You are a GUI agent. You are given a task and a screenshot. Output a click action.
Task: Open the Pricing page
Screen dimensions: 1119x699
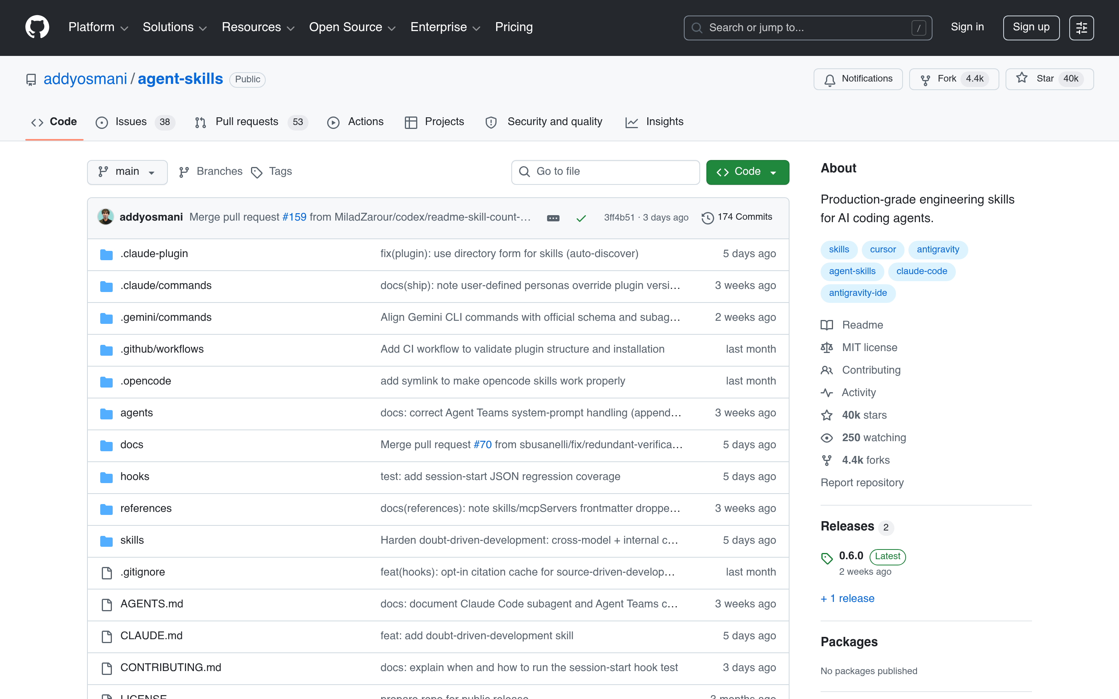pos(514,27)
